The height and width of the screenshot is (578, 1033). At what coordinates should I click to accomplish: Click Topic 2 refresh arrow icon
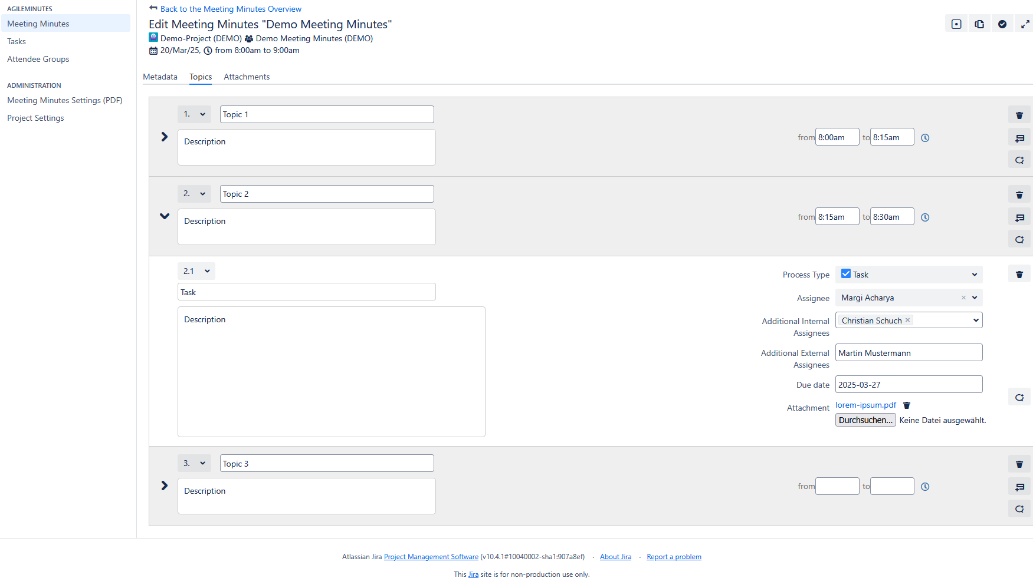1019,239
